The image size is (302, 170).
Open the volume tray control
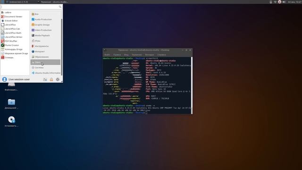[284, 2]
